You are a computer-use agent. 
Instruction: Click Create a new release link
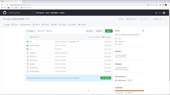click(x=120, y=57)
